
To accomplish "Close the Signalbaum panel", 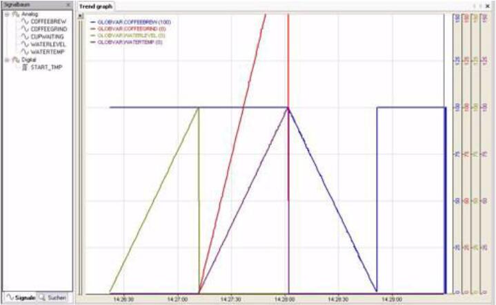I will click(x=68, y=5).
